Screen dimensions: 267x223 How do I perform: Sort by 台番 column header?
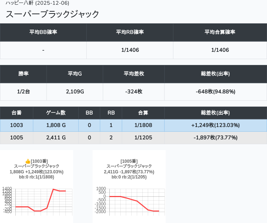(16, 113)
